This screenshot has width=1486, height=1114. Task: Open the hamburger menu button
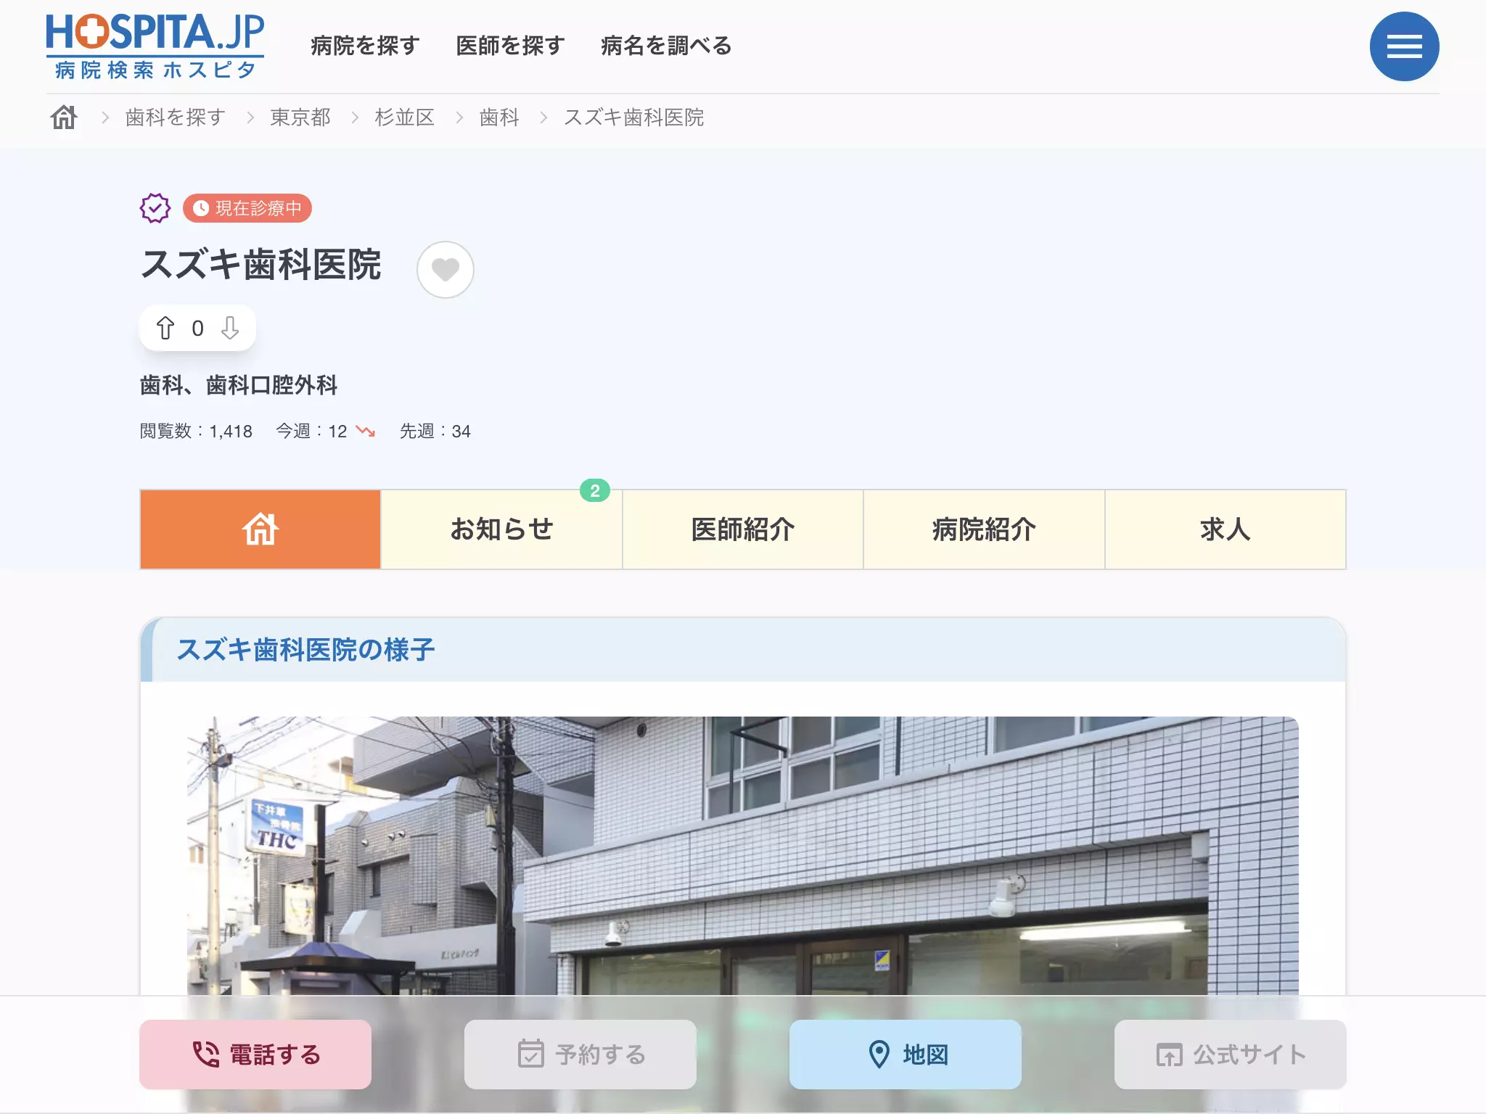coord(1404,46)
